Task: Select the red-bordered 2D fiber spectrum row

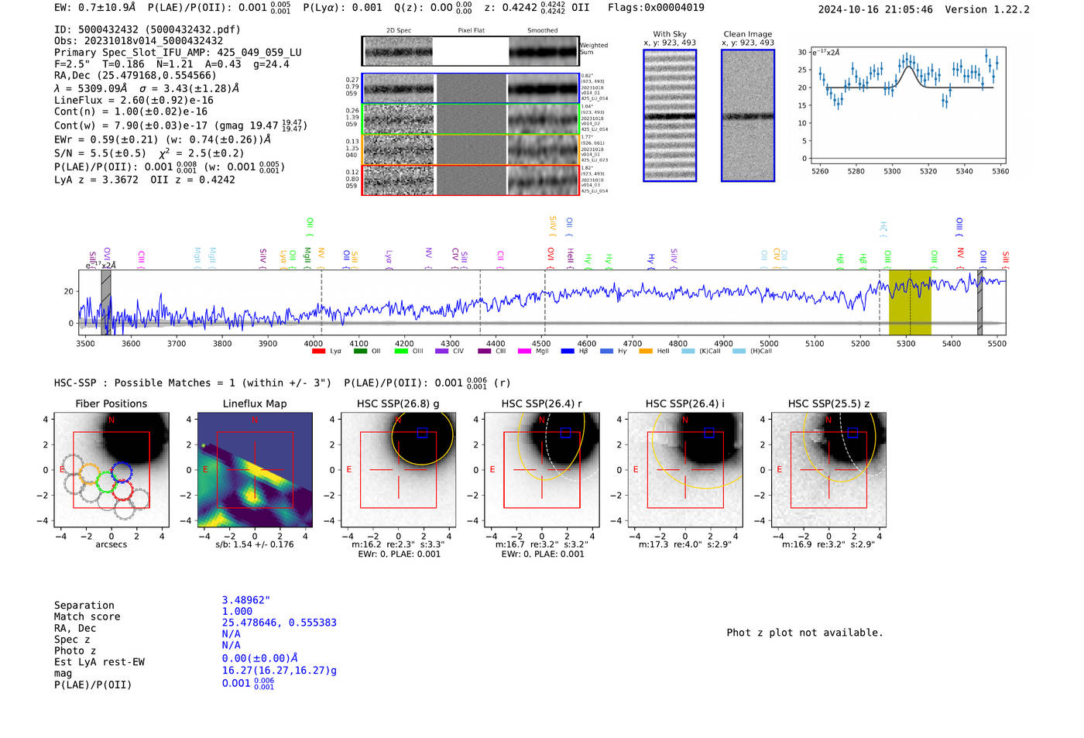Action: click(x=471, y=180)
